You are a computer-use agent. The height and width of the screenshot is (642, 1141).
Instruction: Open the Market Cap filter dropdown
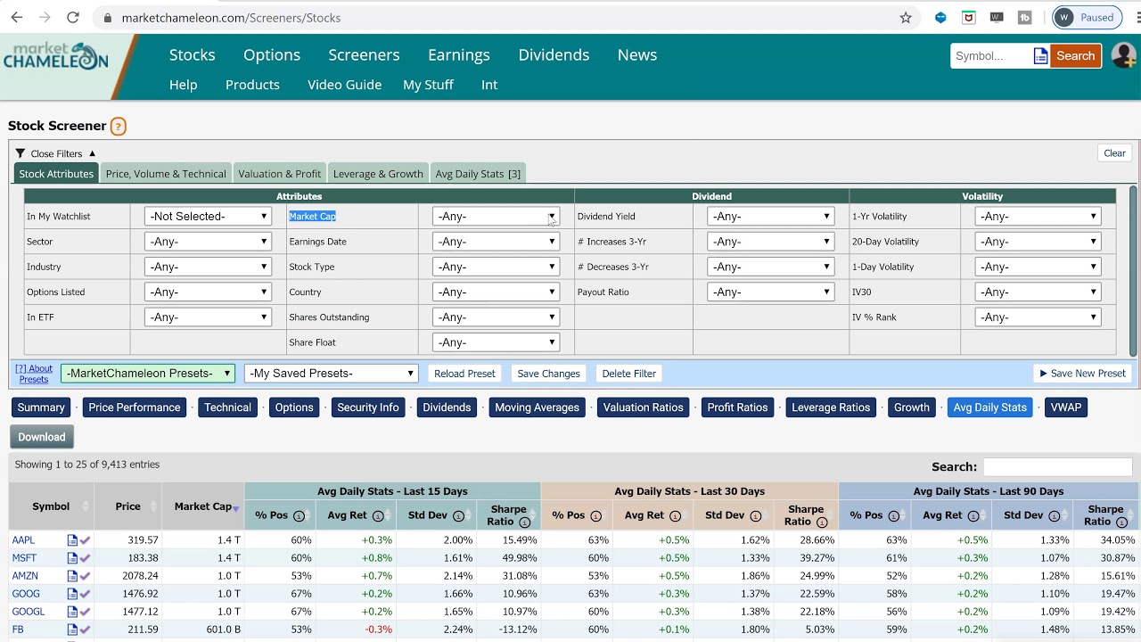pos(496,217)
